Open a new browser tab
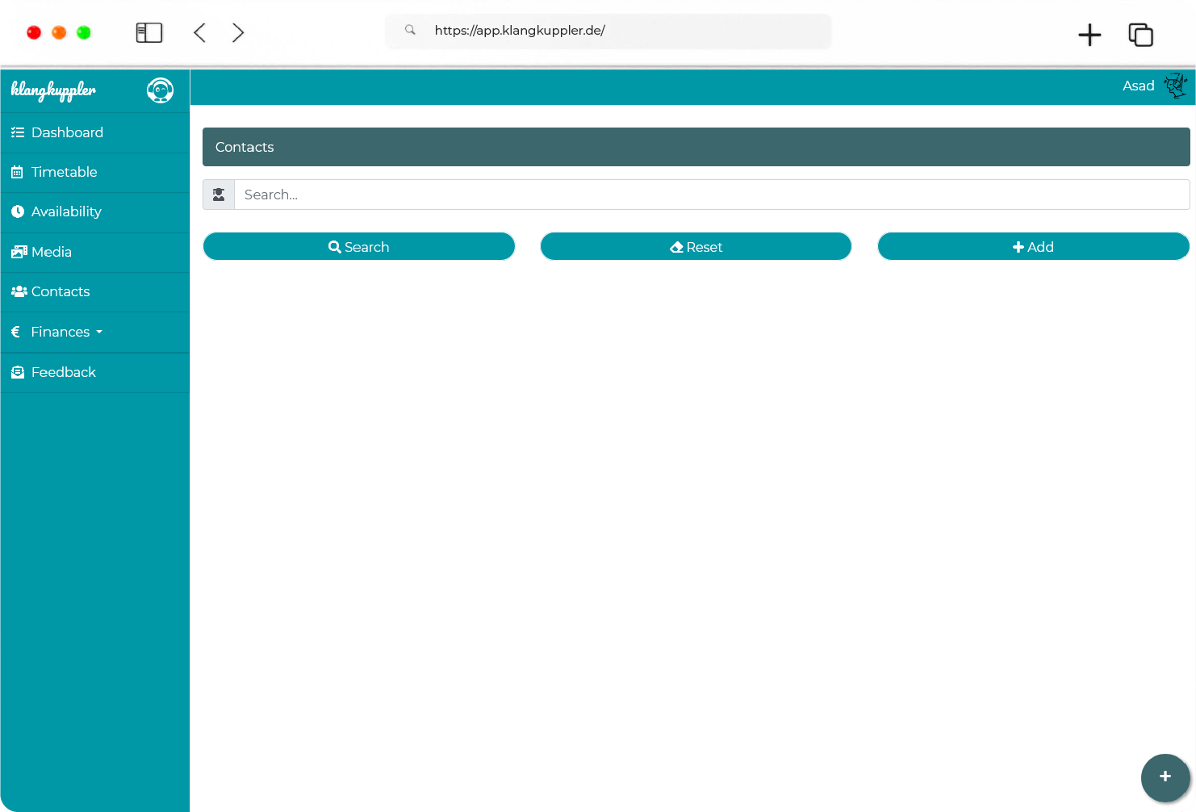The height and width of the screenshot is (812, 1196). click(x=1089, y=34)
